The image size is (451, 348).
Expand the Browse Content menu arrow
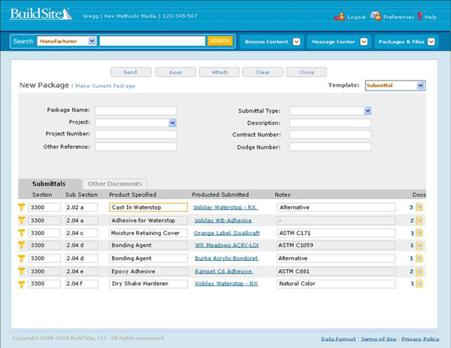pyautogui.click(x=297, y=41)
